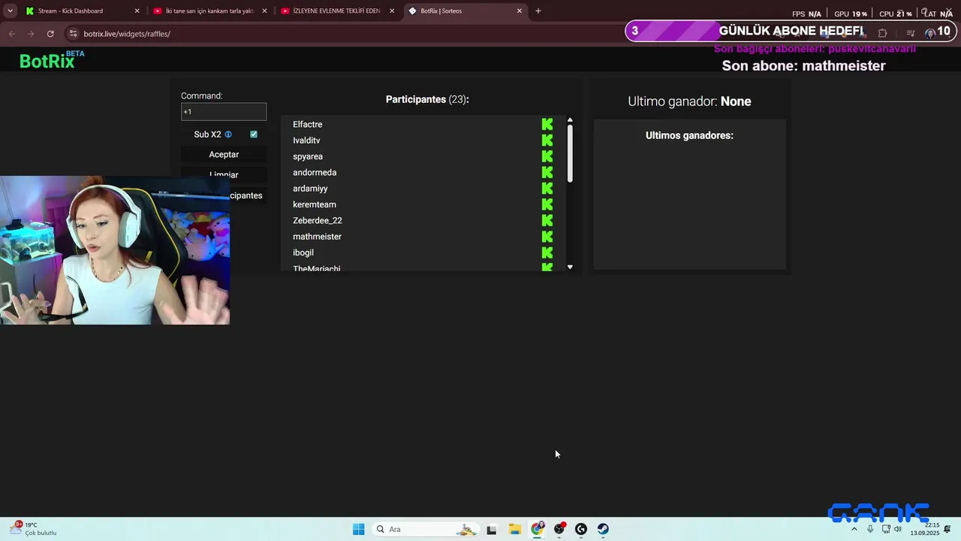Click the Kick icon beside mathmeister

coord(547,237)
